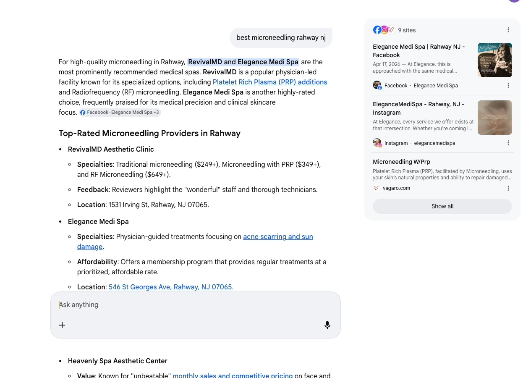This screenshot has height=378, width=531.
Task: Click the profile avatar at top right
Action: [x=514, y=0]
